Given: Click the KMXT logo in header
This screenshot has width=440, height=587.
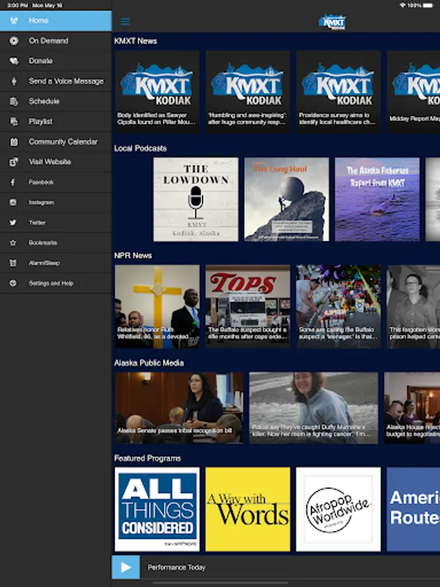Looking at the screenshot, I should coord(332,22).
